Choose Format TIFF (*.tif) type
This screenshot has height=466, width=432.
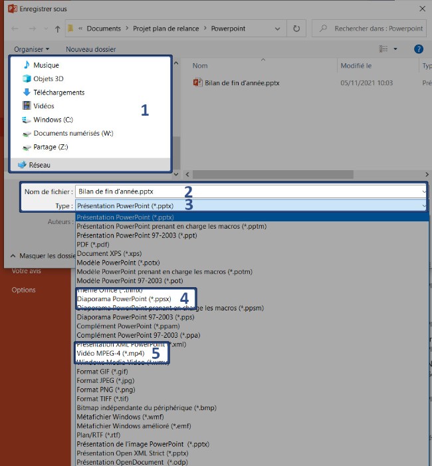point(102,399)
